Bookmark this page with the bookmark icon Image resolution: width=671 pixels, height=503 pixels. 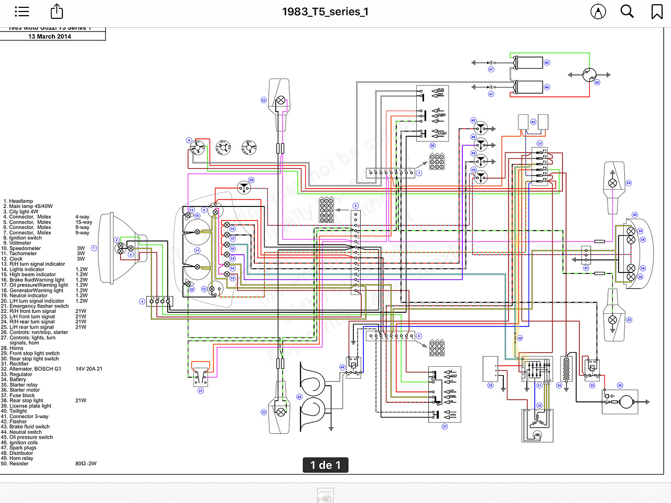[x=657, y=12]
